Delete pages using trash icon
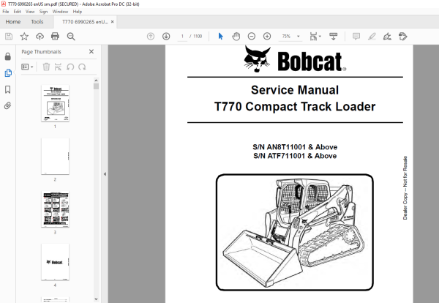Image resolution: width=439 pixels, height=303 pixels. 46,67
